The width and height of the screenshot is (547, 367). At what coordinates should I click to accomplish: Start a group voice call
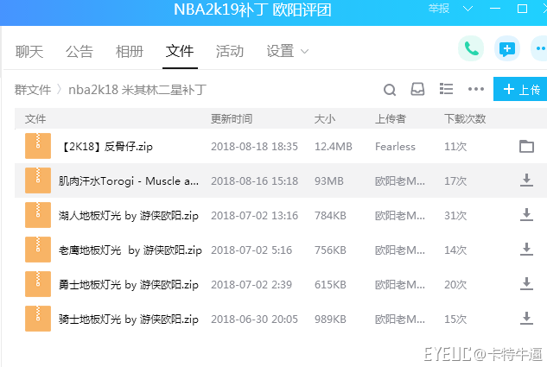coord(471,49)
